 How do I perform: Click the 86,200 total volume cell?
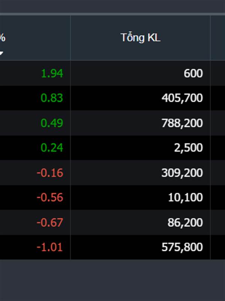coord(140,222)
